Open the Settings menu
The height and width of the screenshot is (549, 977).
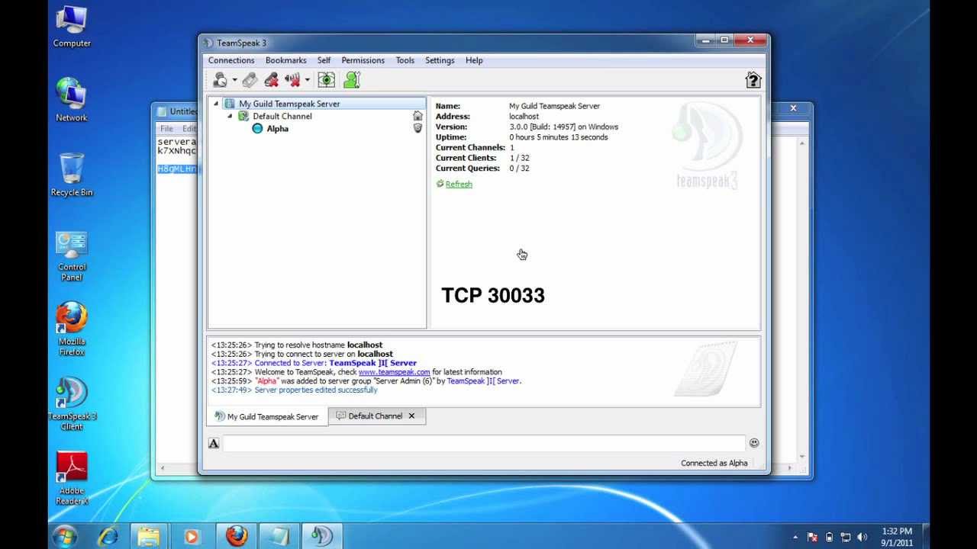(440, 60)
